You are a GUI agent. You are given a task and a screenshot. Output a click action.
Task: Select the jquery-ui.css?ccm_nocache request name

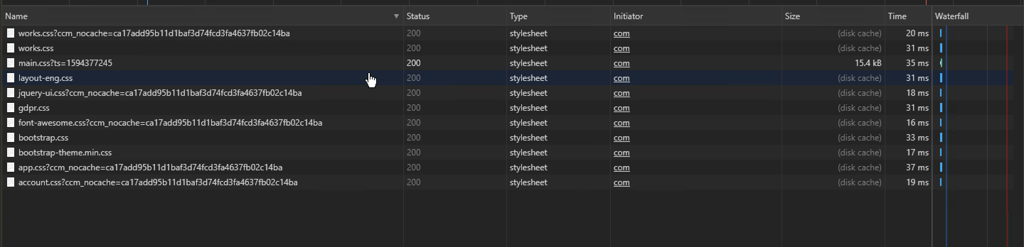pos(160,93)
